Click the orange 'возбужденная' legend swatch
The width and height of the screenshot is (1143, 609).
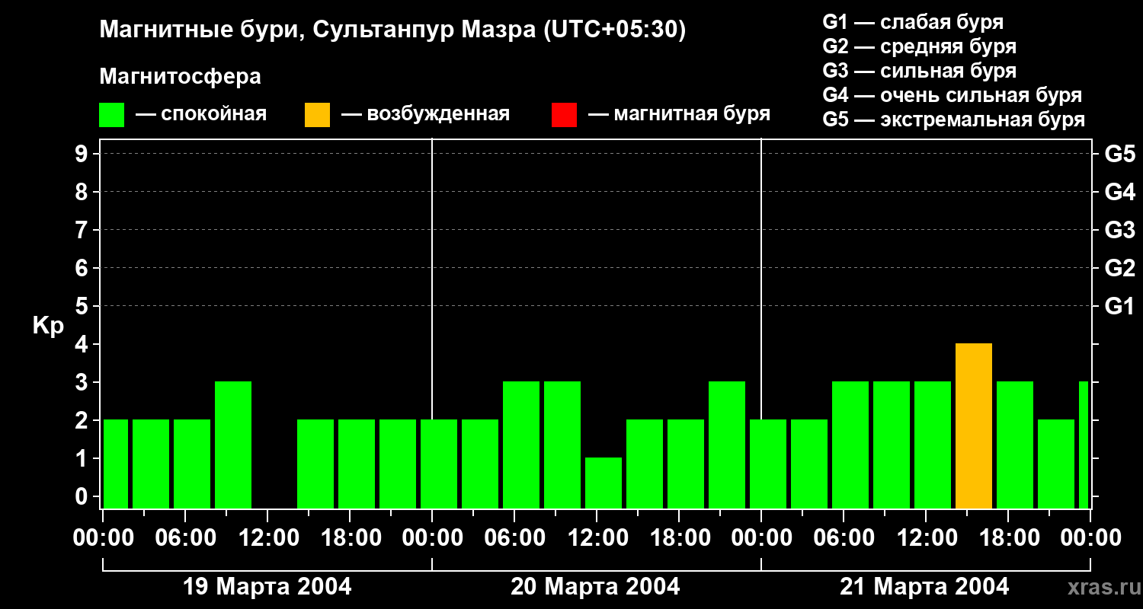[x=317, y=115]
